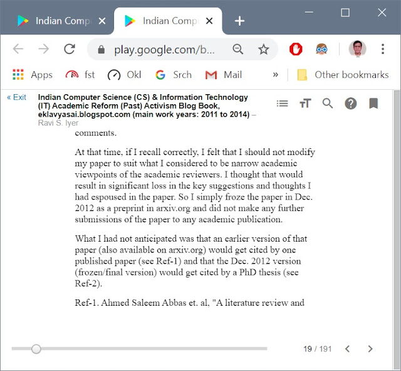Minimize the browser window
401x371 pixels.
pos(309,12)
